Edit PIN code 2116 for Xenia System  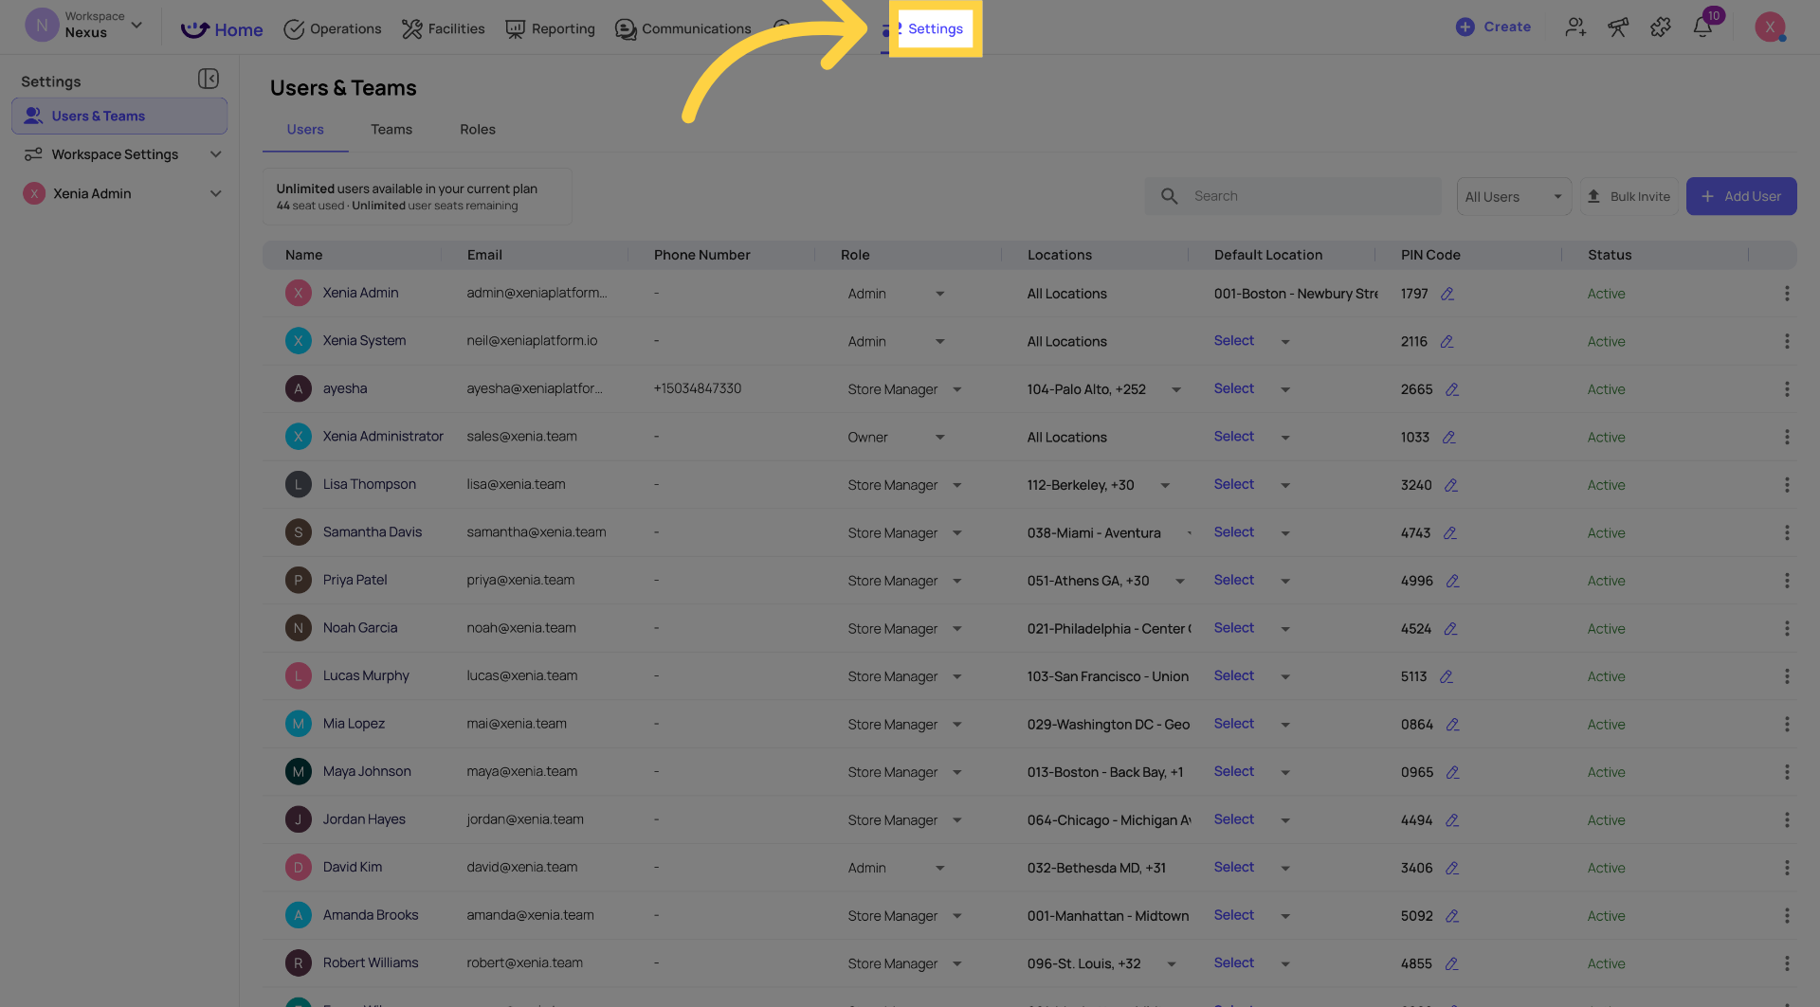pyautogui.click(x=1447, y=341)
